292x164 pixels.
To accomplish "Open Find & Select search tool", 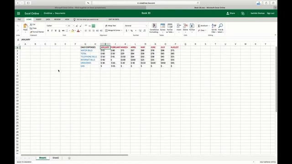I will coord(220,28).
